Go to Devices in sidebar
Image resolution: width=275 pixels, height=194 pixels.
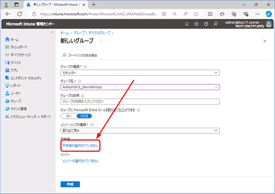[x=13, y=62]
